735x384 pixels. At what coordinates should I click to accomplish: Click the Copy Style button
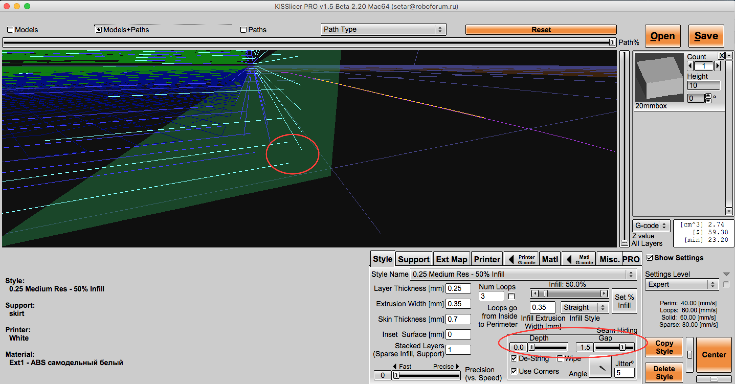click(664, 347)
